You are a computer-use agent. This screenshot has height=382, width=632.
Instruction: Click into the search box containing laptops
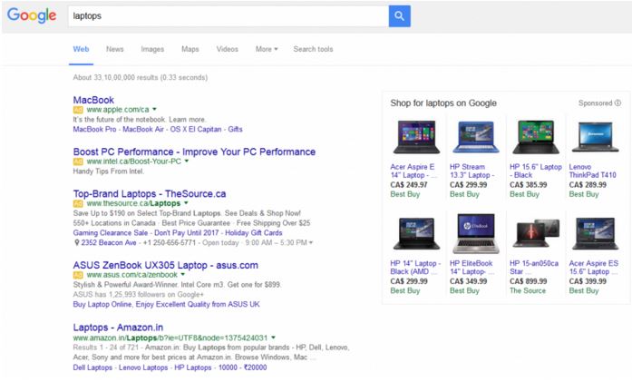(228, 16)
